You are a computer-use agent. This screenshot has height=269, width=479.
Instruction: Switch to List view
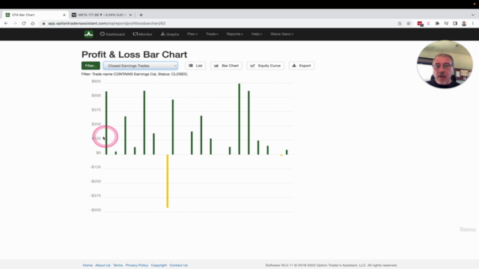(x=195, y=66)
